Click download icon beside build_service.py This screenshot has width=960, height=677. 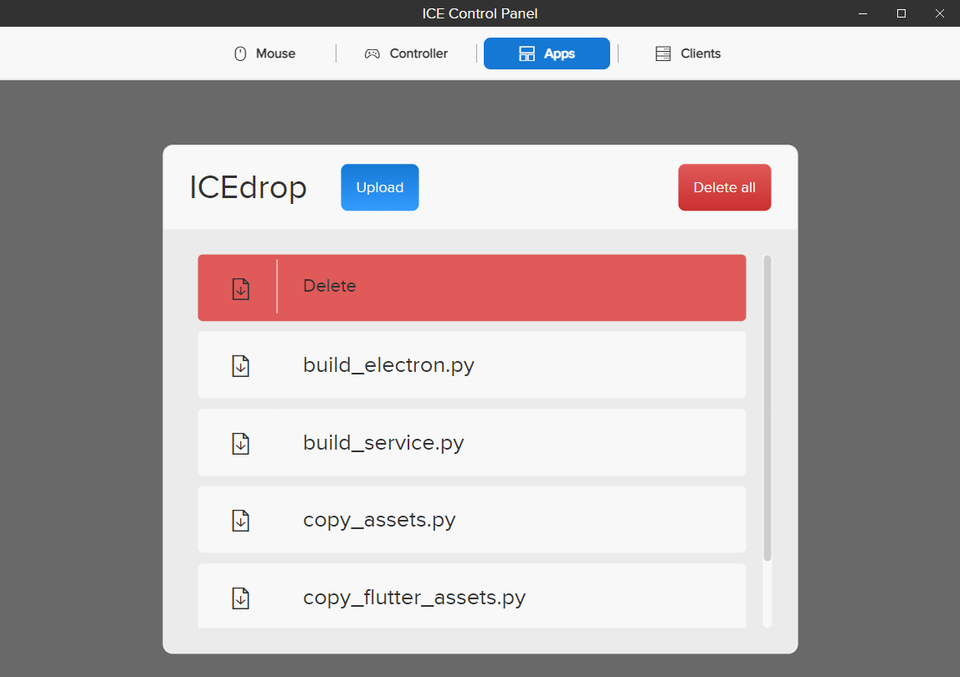tap(240, 443)
